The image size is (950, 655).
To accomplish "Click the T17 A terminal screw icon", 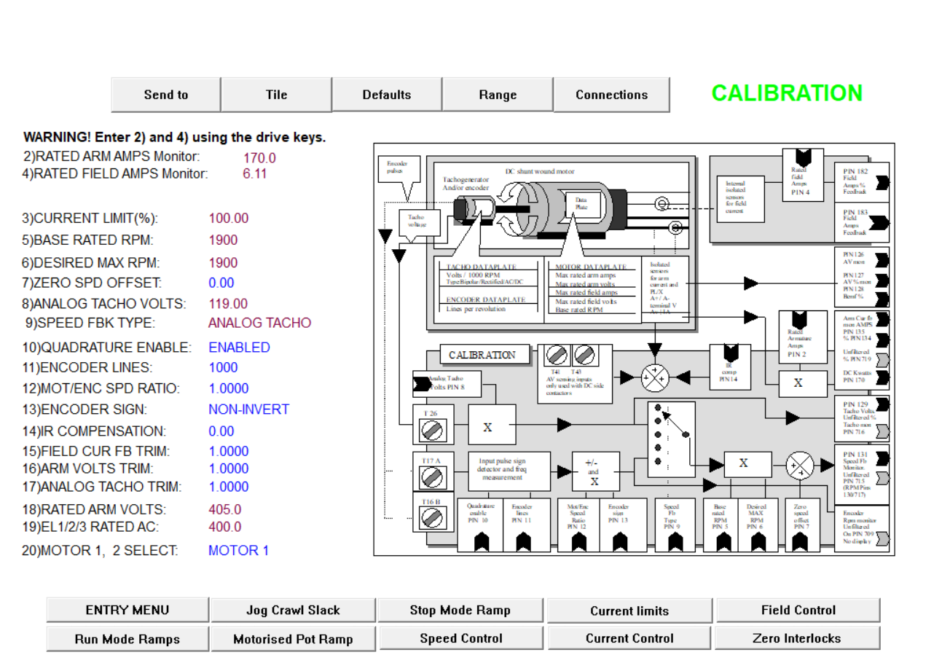I will click(434, 478).
